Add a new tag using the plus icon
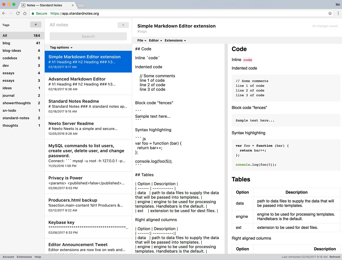Image resolution: width=342 pixels, height=260 pixels. [36, 24]
